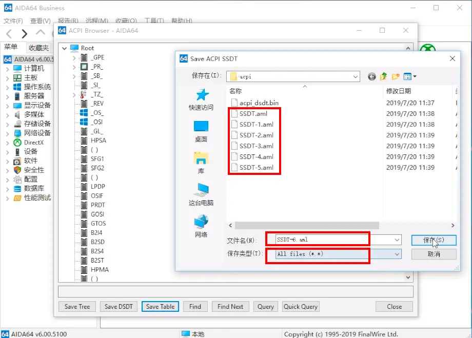Click the 本地 computer icon in status bar
Screen dimensions: 472x338
186,334
